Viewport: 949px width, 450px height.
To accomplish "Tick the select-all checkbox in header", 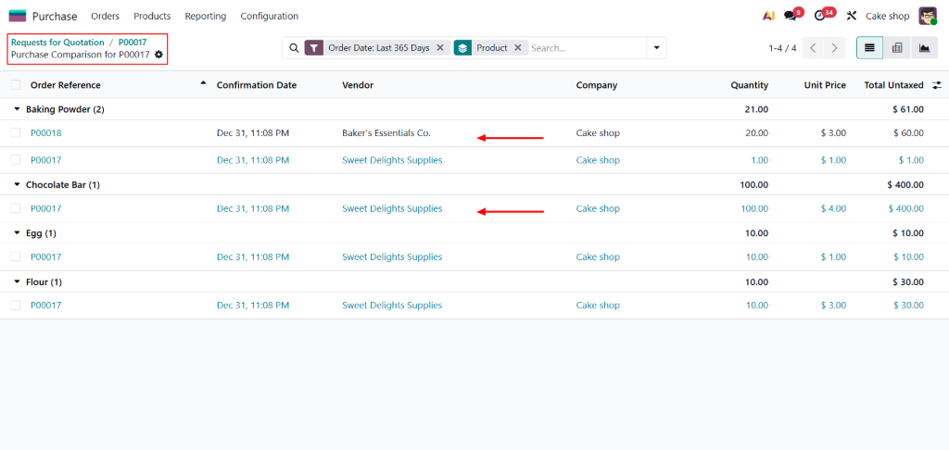I will click(16, 85).
